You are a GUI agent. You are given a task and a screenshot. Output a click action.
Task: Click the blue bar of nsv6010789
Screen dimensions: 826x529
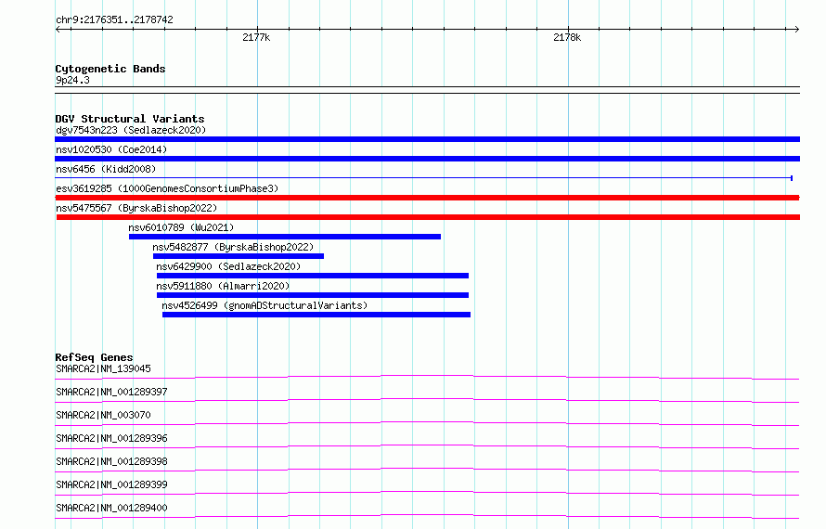click(x=285, y=237)
